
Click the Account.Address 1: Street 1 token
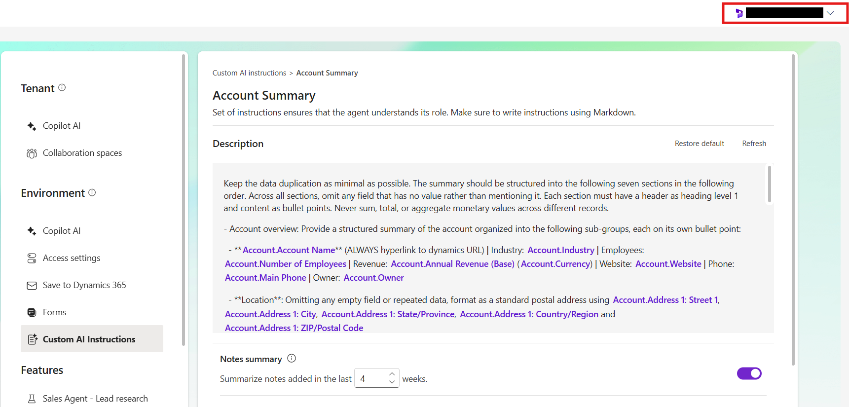pos(665,300)
